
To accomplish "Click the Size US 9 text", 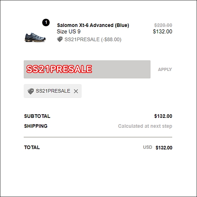I will [x=69, y=32].
